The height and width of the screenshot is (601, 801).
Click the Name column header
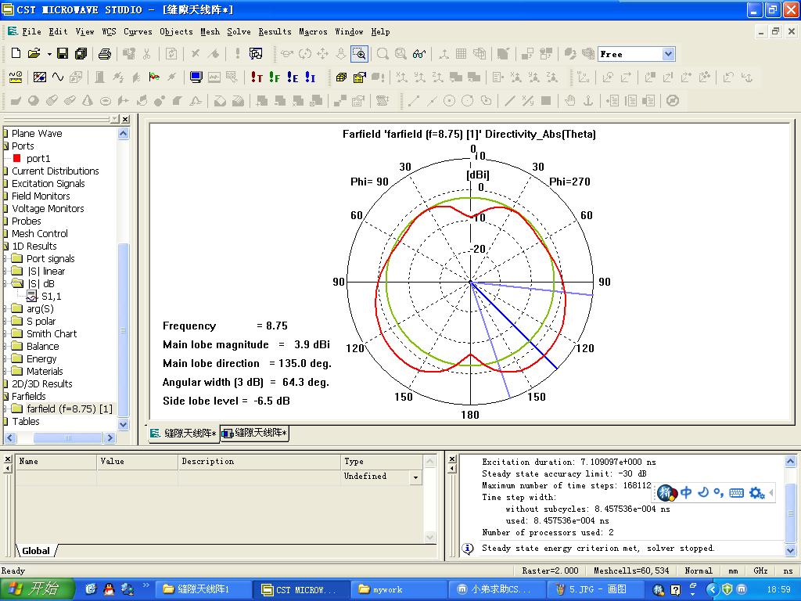[56, 462]
